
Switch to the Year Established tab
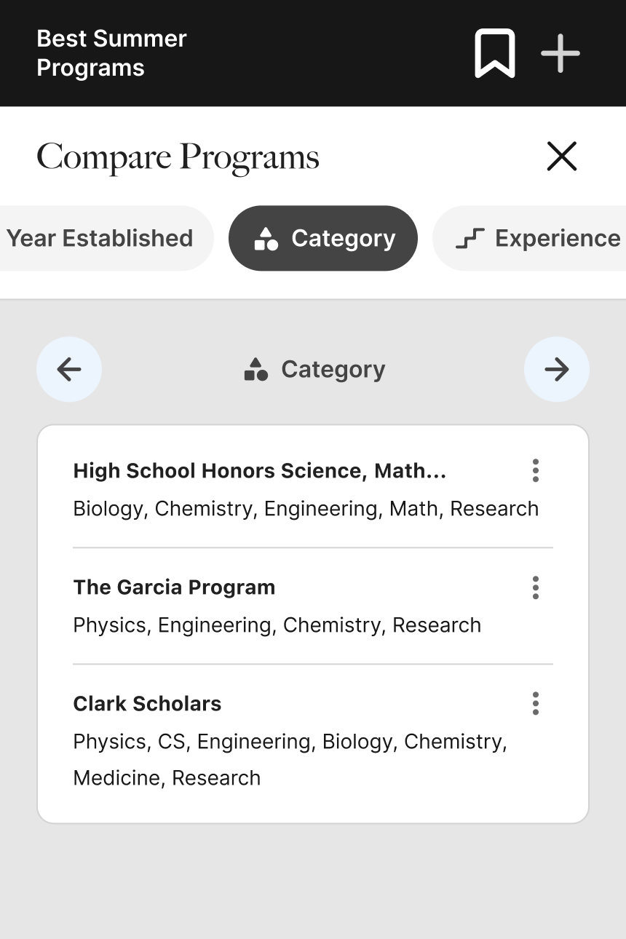pos(100,238)
